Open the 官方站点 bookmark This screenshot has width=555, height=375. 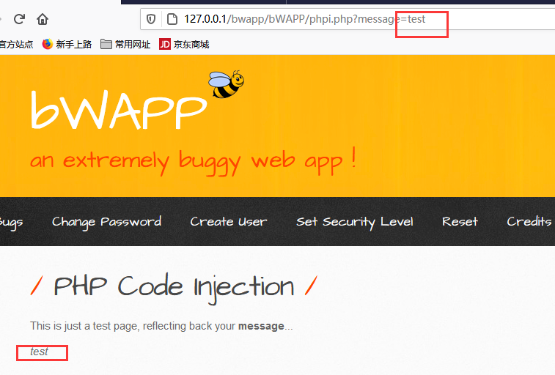16,44
